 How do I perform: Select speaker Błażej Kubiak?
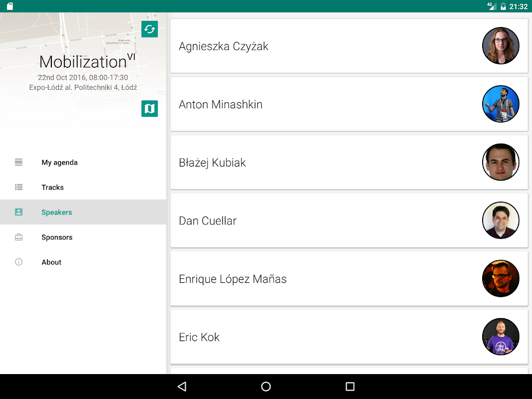(212, 163)
